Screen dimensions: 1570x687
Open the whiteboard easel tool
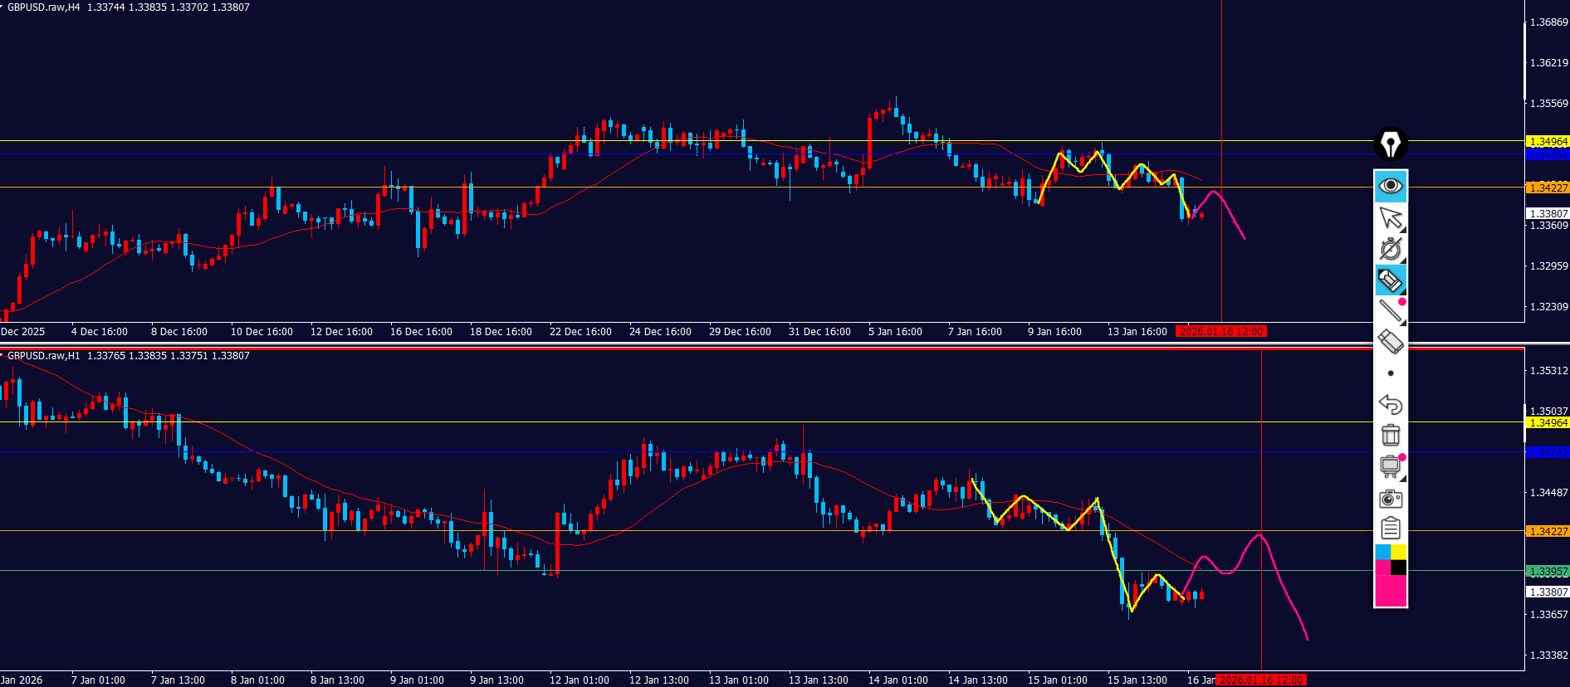click(1391, 466)
